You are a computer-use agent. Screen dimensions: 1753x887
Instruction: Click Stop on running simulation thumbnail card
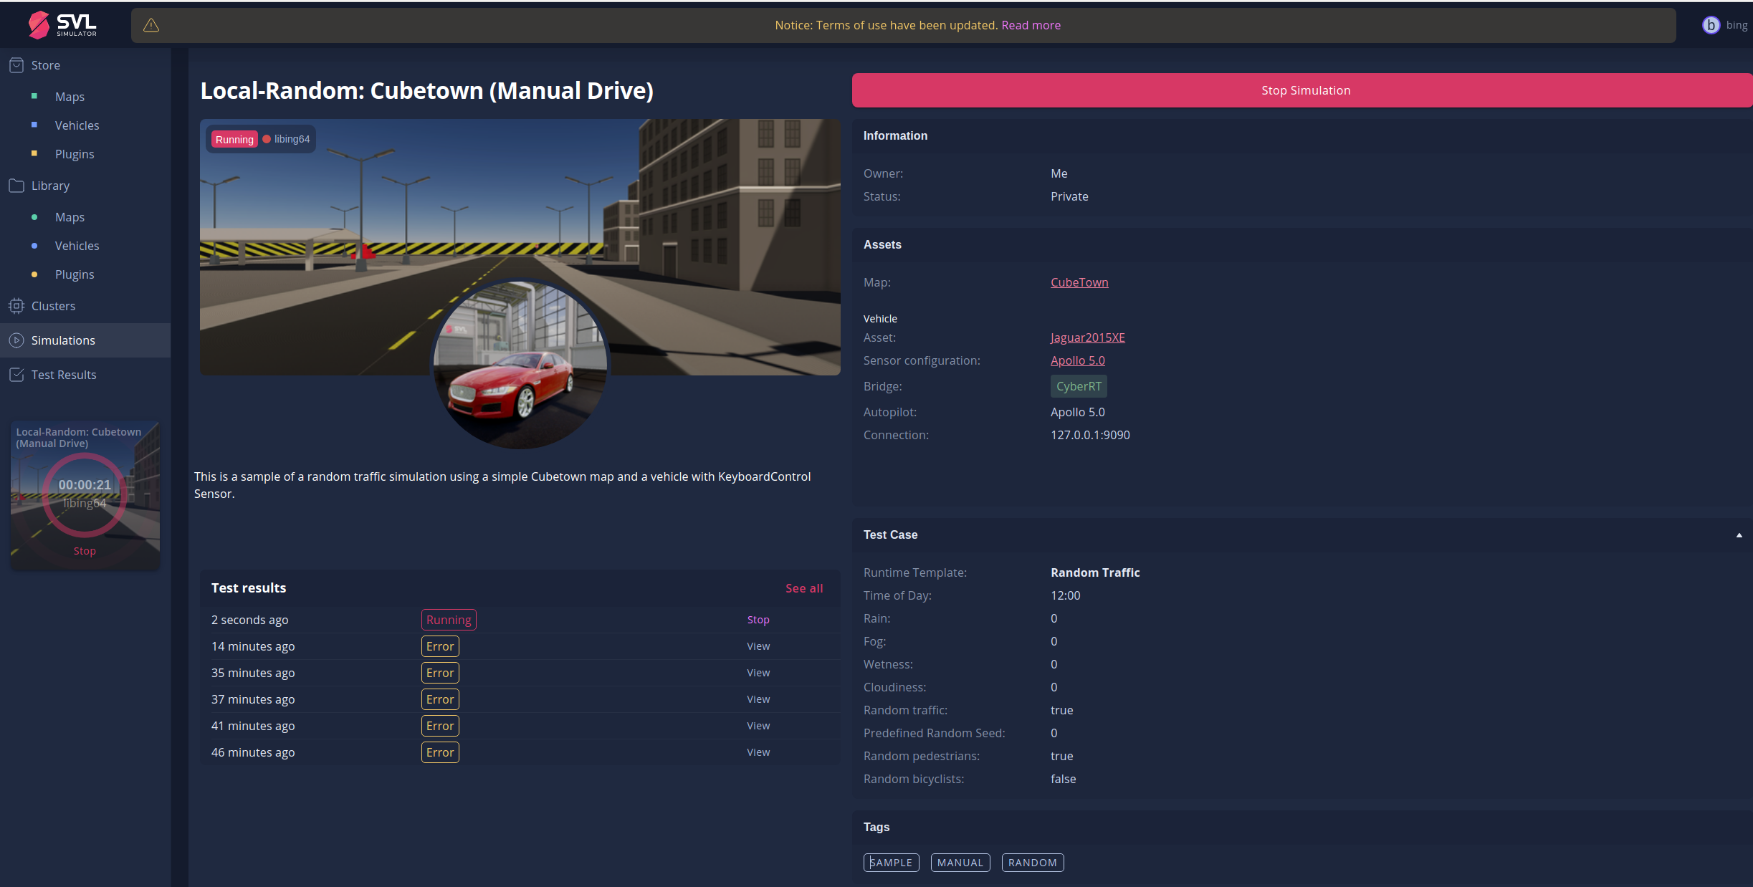point(85,551)
